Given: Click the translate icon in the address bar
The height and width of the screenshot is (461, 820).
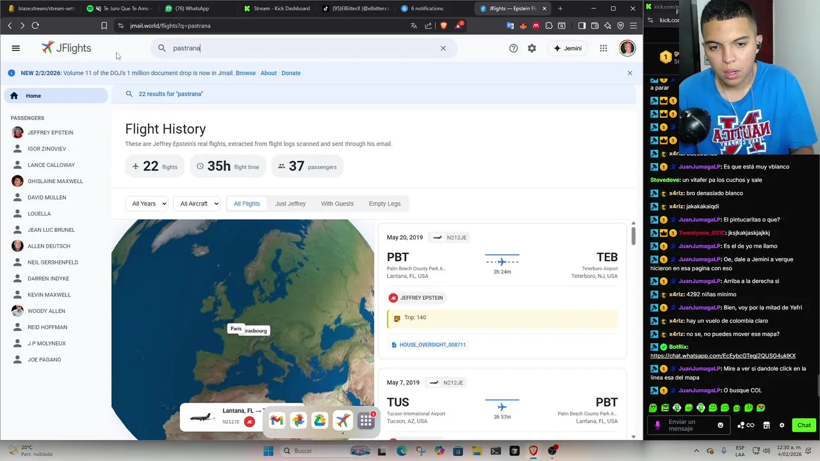Looking at the screenshot, I should tap(413, 26).
